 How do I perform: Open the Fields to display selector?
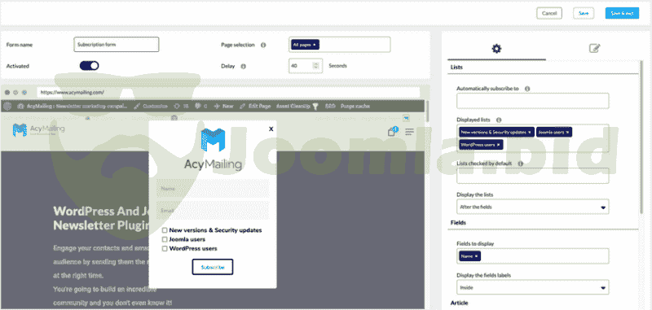click(533, 256)
